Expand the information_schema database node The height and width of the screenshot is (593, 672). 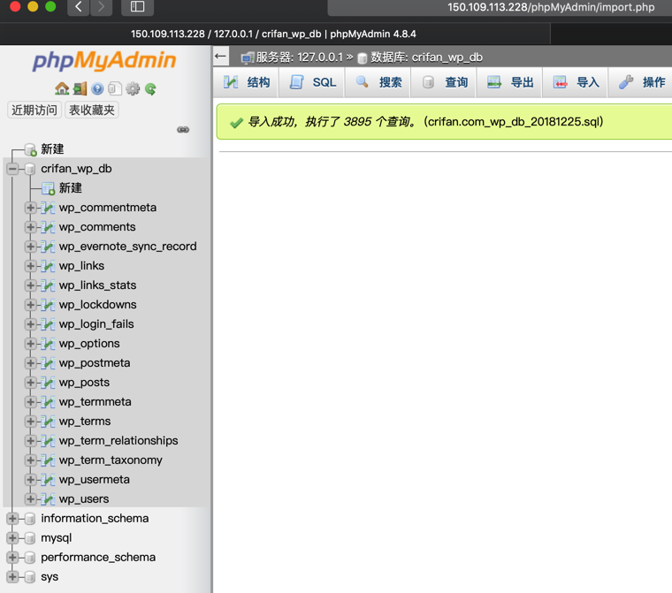click(x=12, y=519)
